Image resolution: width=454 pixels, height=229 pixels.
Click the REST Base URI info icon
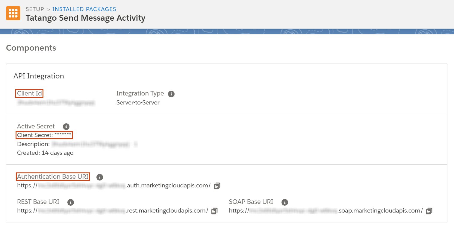pyautogui.click(x=71, y=202)
